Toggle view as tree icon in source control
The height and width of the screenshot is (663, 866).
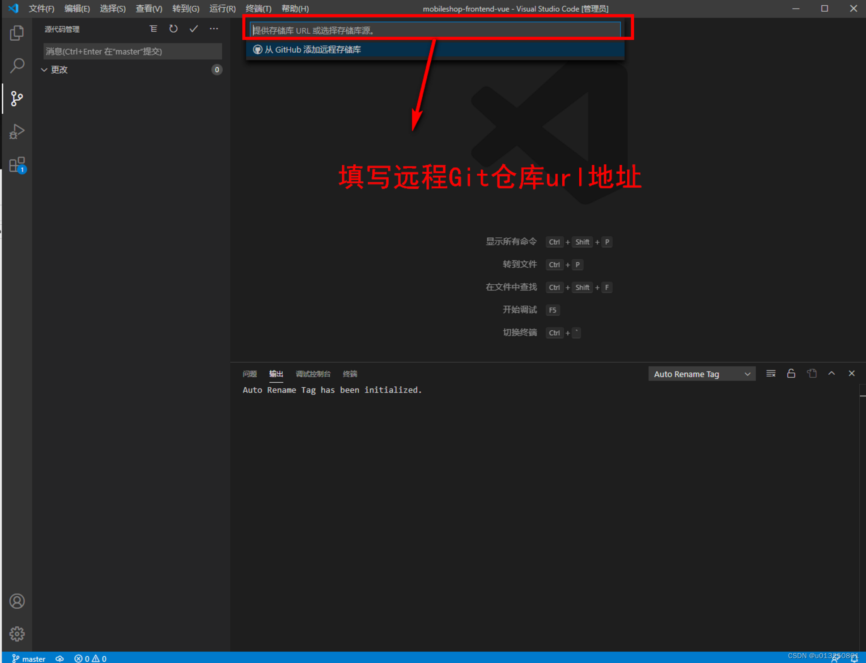coord(153,29)
